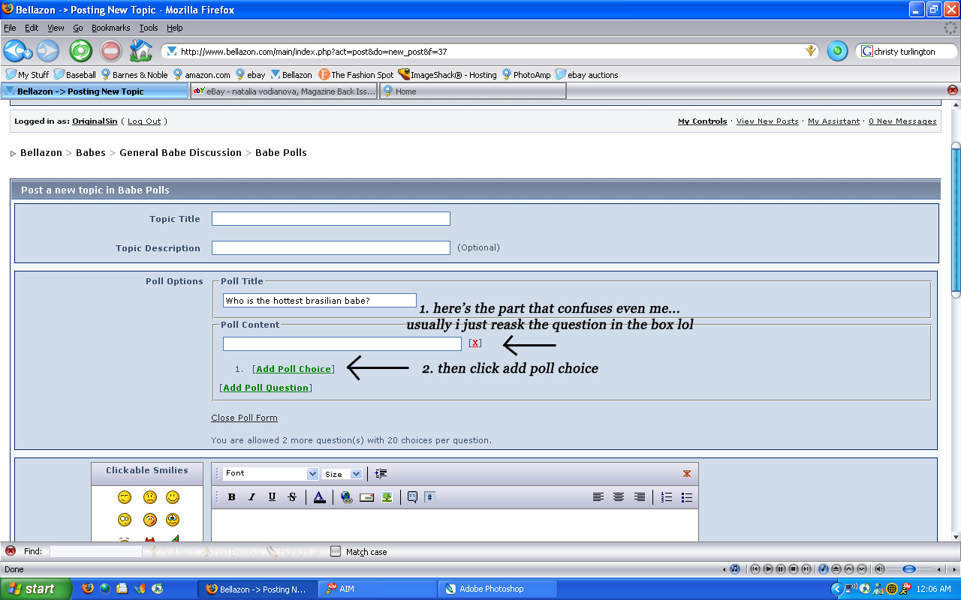Apply italic formatting in the editor
The height and width of the screenshot is (600, 961).
252,497
